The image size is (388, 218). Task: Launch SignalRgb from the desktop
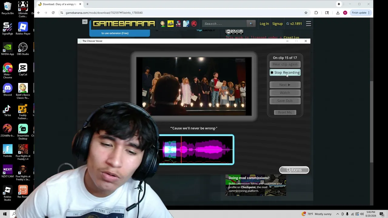point(8,28)
